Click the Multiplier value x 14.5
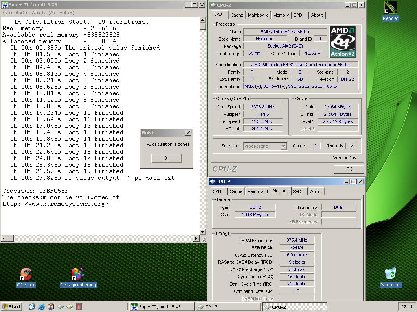The width and height of the screenshot is (417, 312). pos(263,114)
